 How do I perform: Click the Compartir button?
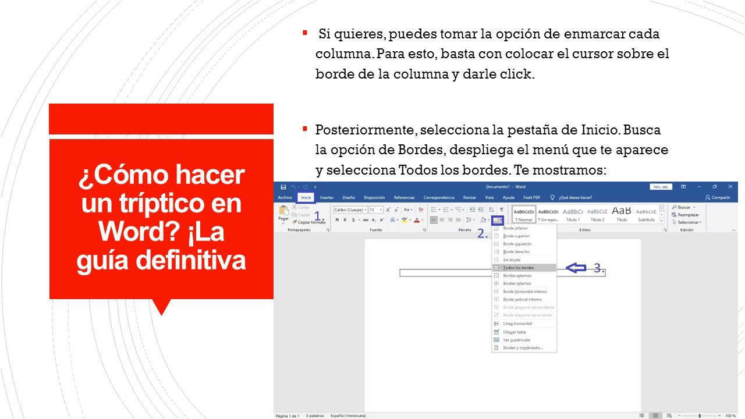[718, 198]
